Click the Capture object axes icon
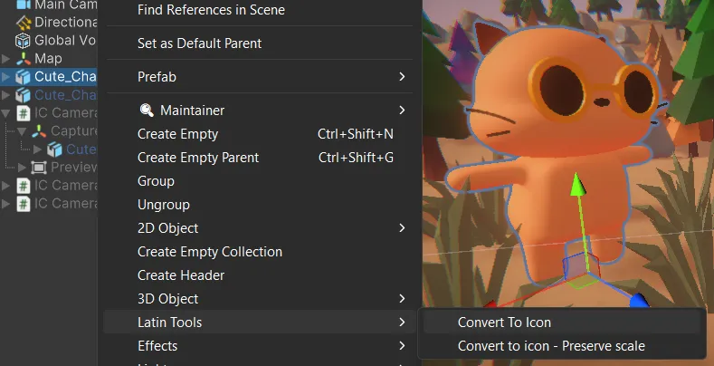Viewport: 714px width, 366px height. tap(39, 131)
